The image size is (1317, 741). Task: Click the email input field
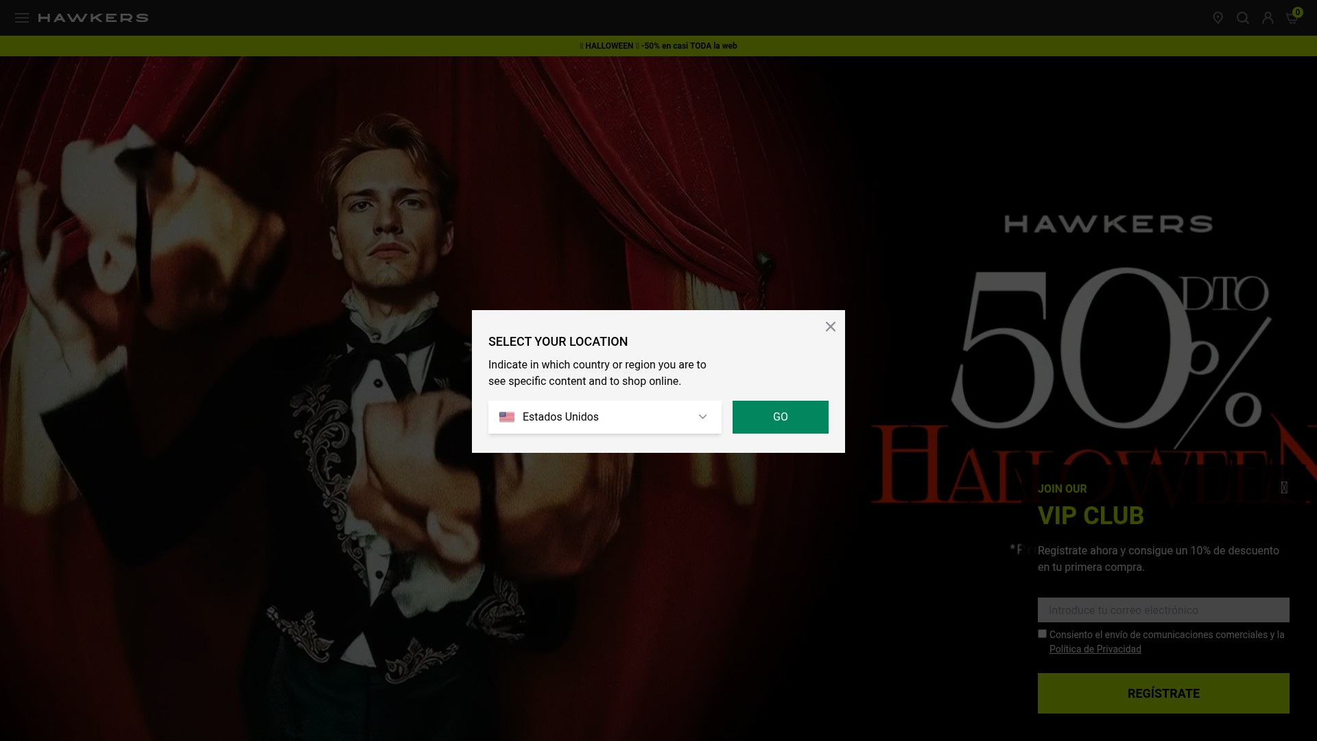click(x=1163, y=610)
